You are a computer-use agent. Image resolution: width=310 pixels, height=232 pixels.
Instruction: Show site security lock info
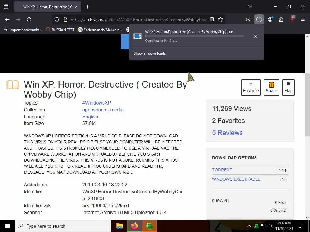(x=65, y=19)
